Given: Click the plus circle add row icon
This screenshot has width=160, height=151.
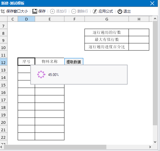Looking at the screenshot, I should coord(52,11).
